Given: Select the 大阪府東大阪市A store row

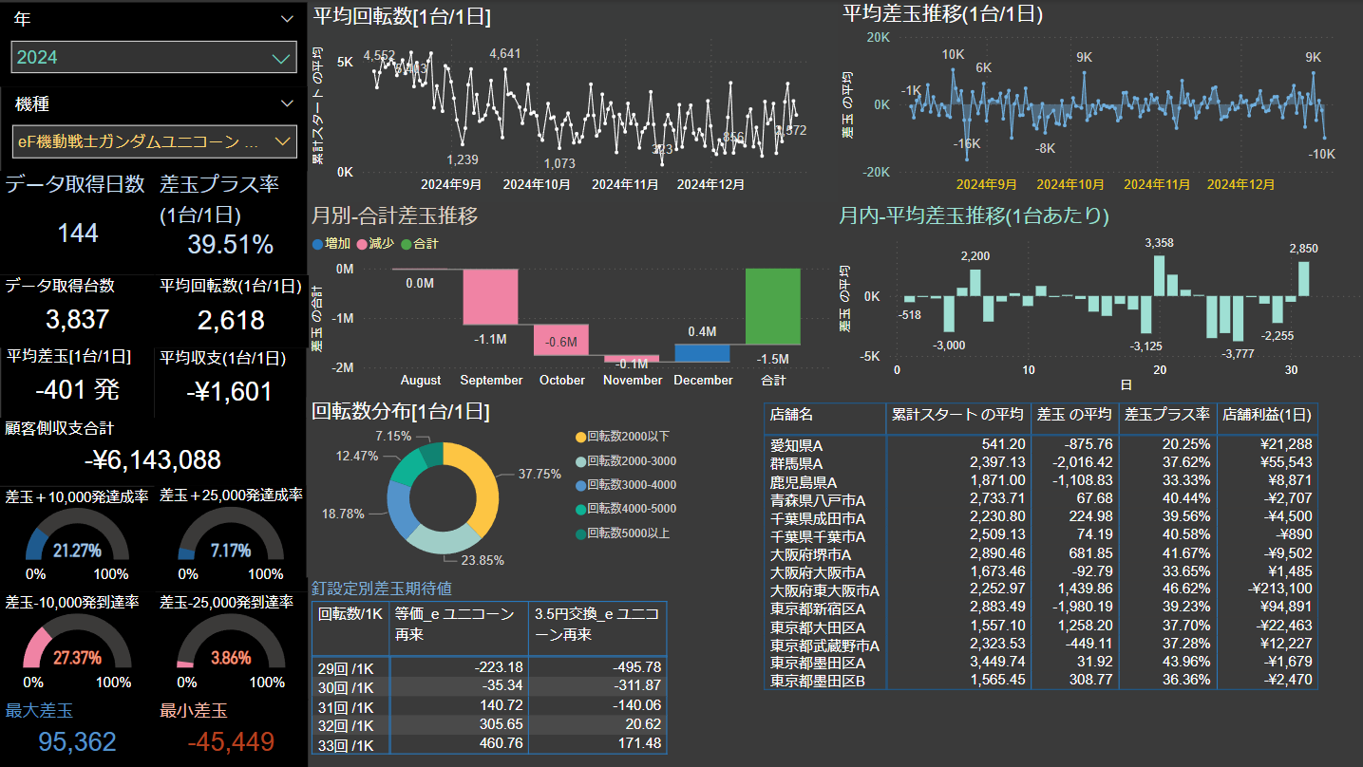Looking at the screenshot, I should pos(824,590).
